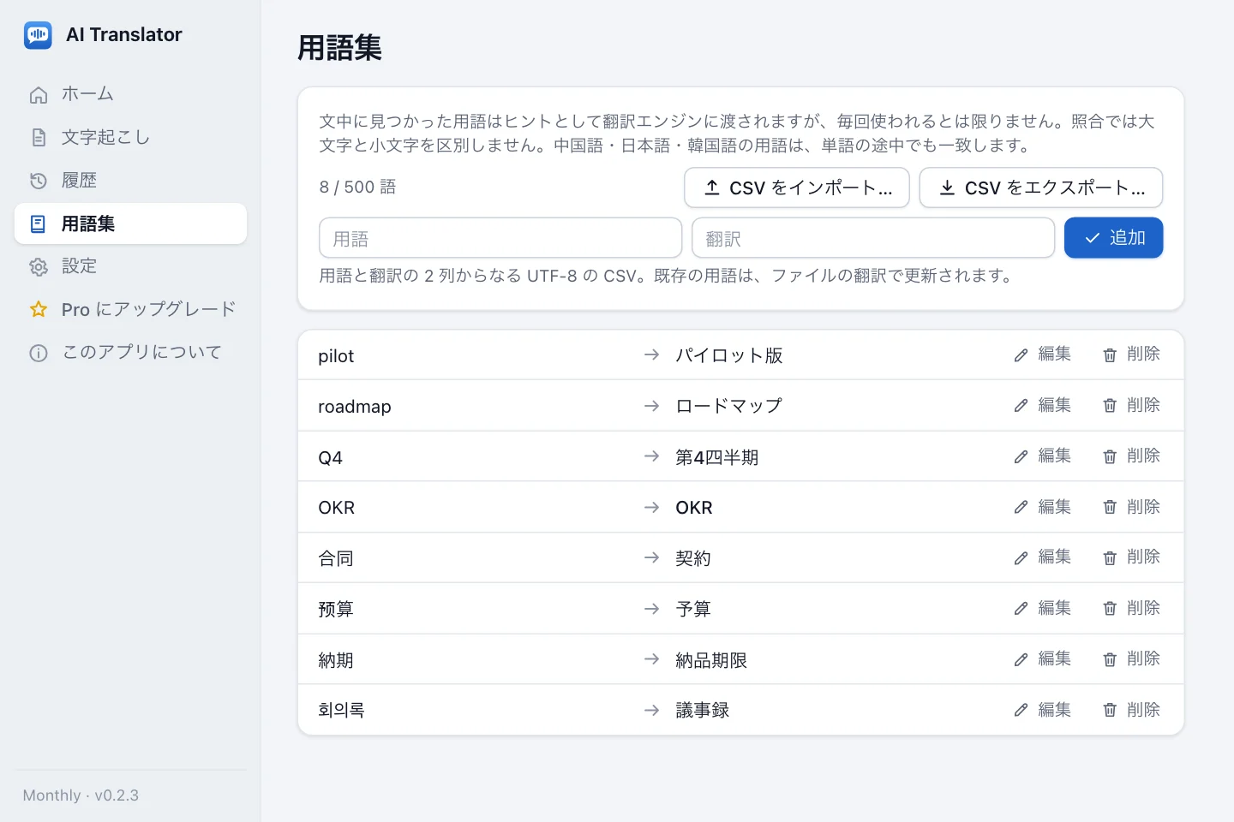Go to 文字起こし in the sidebar
1234x822 pixels.
coord(130,137)
